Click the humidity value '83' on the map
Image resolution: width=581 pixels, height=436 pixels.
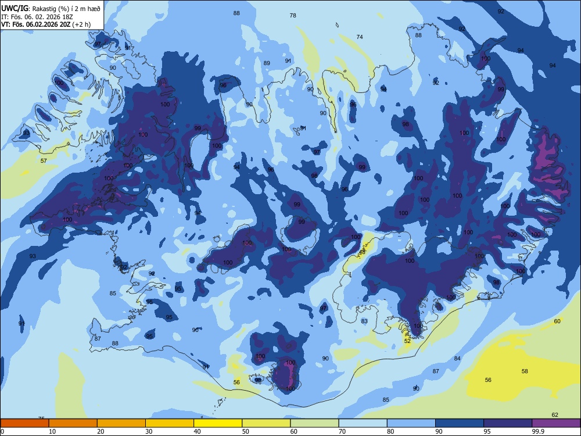[x=364, y=321]
